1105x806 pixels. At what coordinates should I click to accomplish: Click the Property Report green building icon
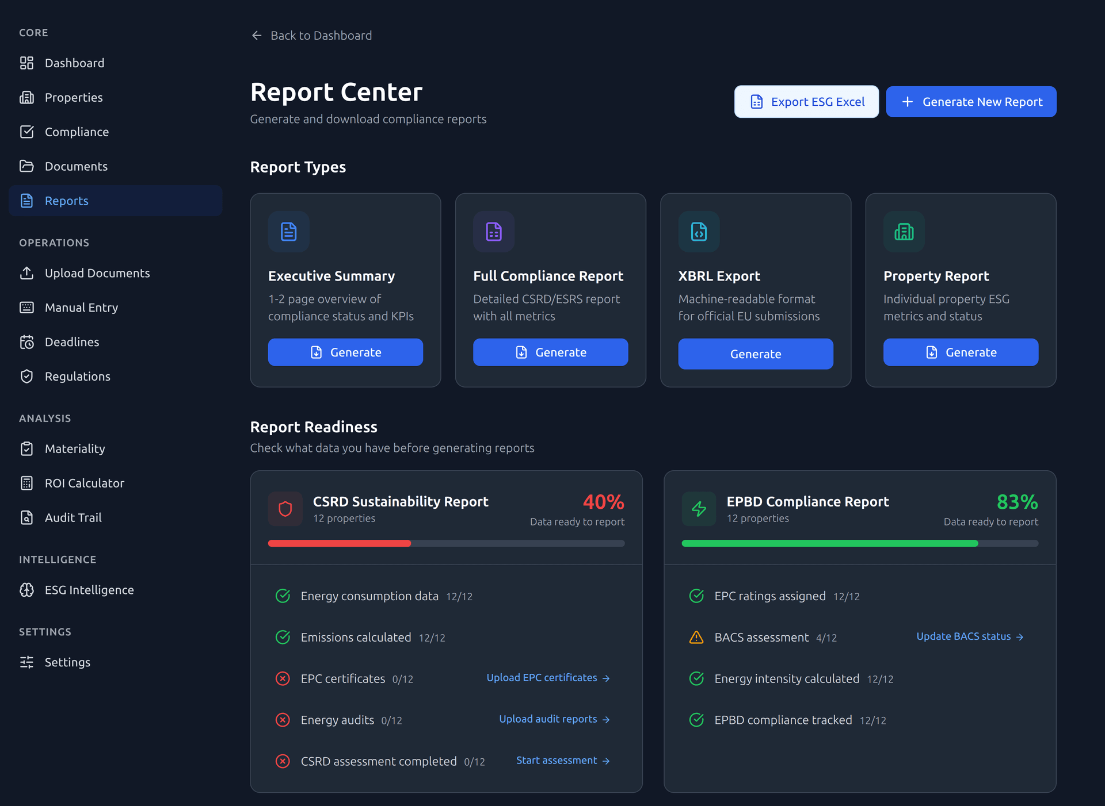click(x=904, y=232)
